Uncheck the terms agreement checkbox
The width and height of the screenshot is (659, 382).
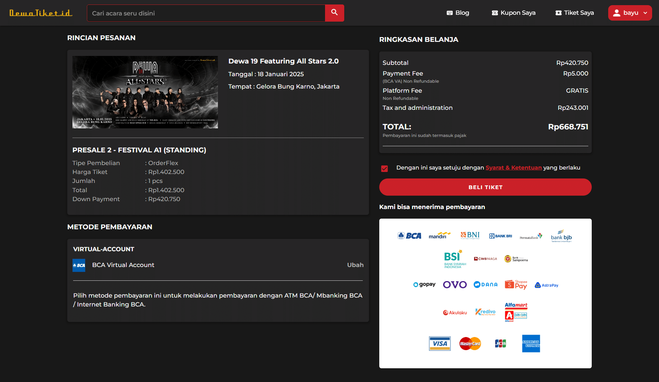[384, 169]
